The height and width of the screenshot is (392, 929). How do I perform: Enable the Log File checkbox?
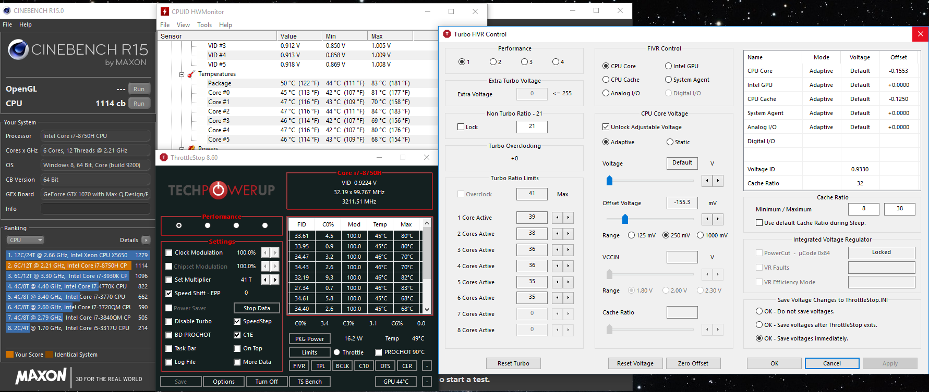click(169, 362)
